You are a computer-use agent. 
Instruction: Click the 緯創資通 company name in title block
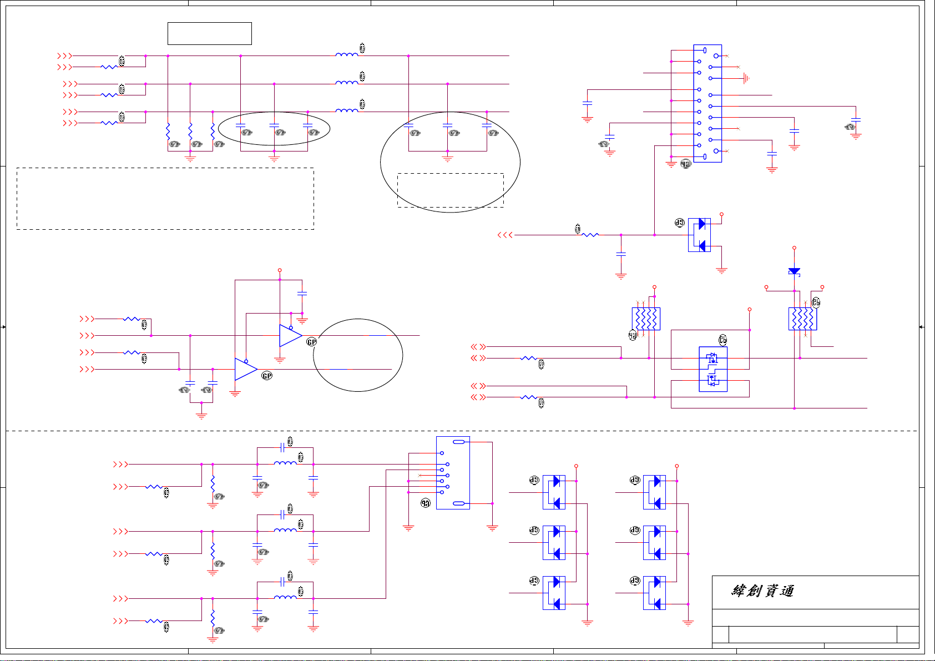click(x=763, y=591)
